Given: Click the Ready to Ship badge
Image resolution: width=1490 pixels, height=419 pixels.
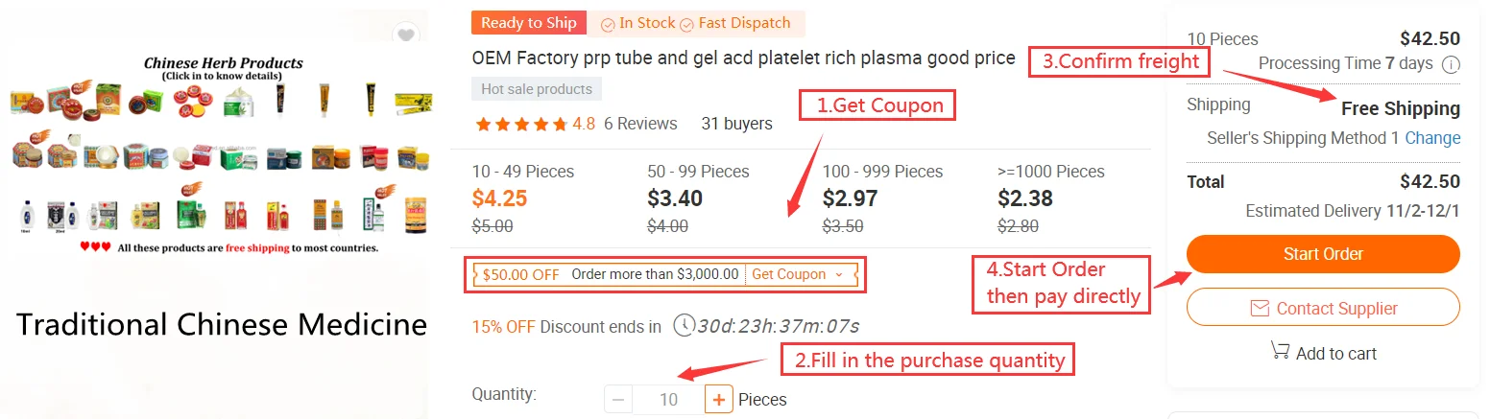Looking at the screenshot, I should click(529, 23).
